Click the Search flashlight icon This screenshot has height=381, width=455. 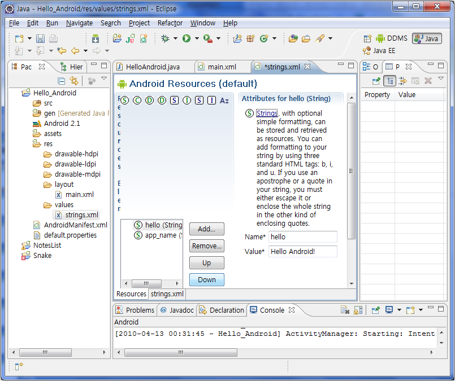click(x=320, y=38)
